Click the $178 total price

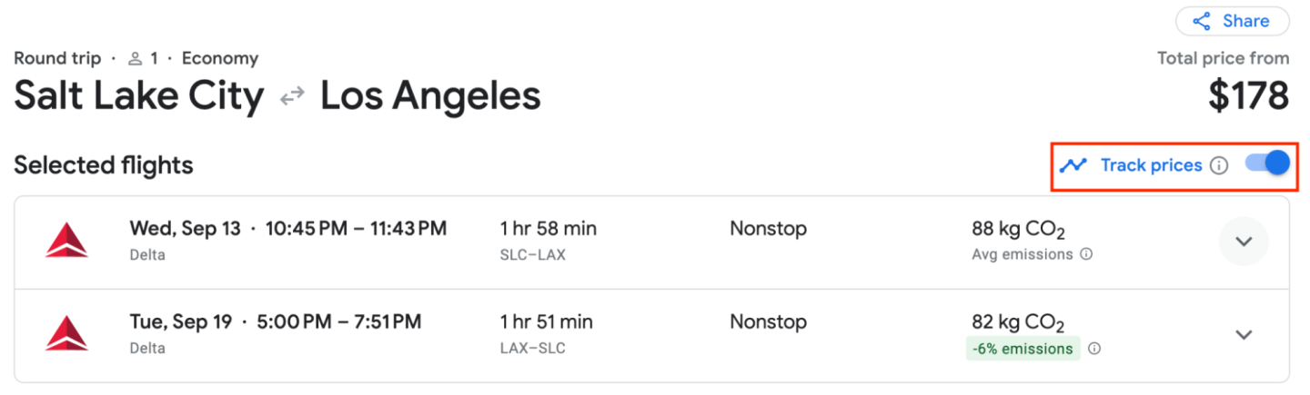click(1248, 95)
